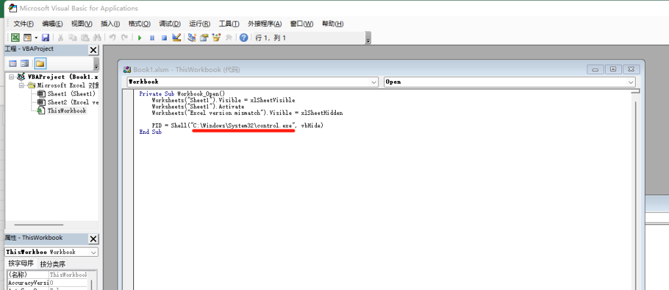Click the code line 'Private Sub Workbook_Open()'
The image size is (669, 290).
point(182,94)
